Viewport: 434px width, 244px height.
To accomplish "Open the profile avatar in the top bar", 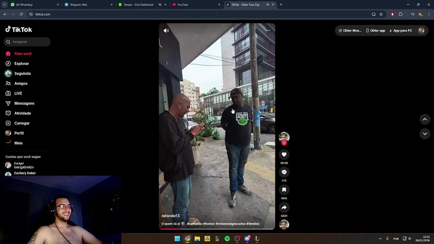I will [421, 30].
